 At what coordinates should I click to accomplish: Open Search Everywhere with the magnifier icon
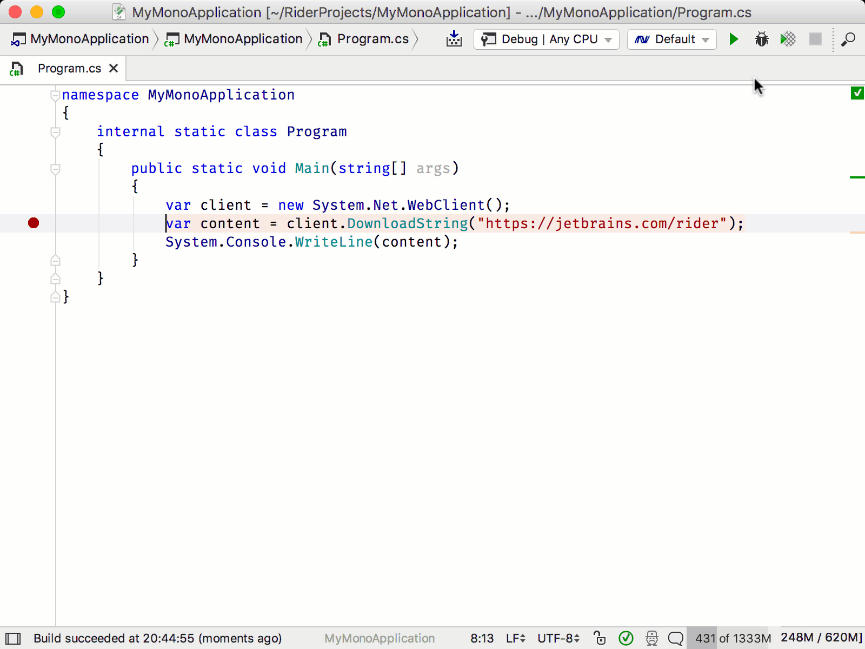pyautogui.click(x=849, y=39)
